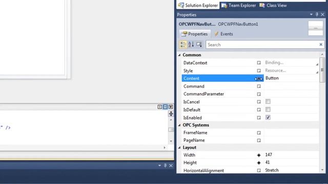Open DataContext property marker
328x184 pixels.
pos(259,63)
